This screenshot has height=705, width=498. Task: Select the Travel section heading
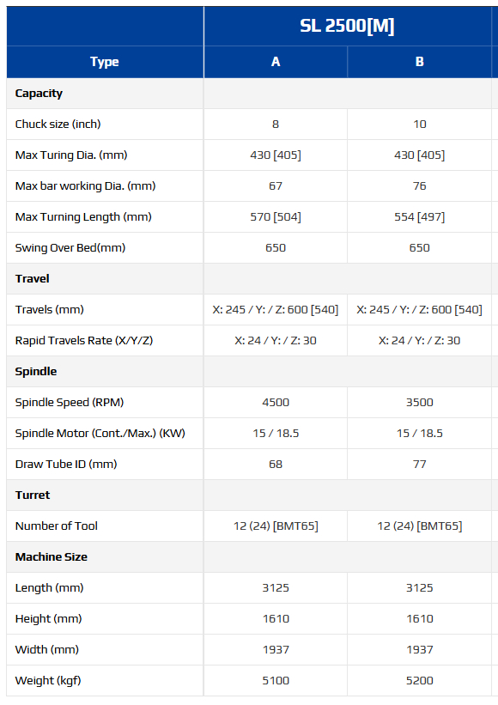(33, 279)
